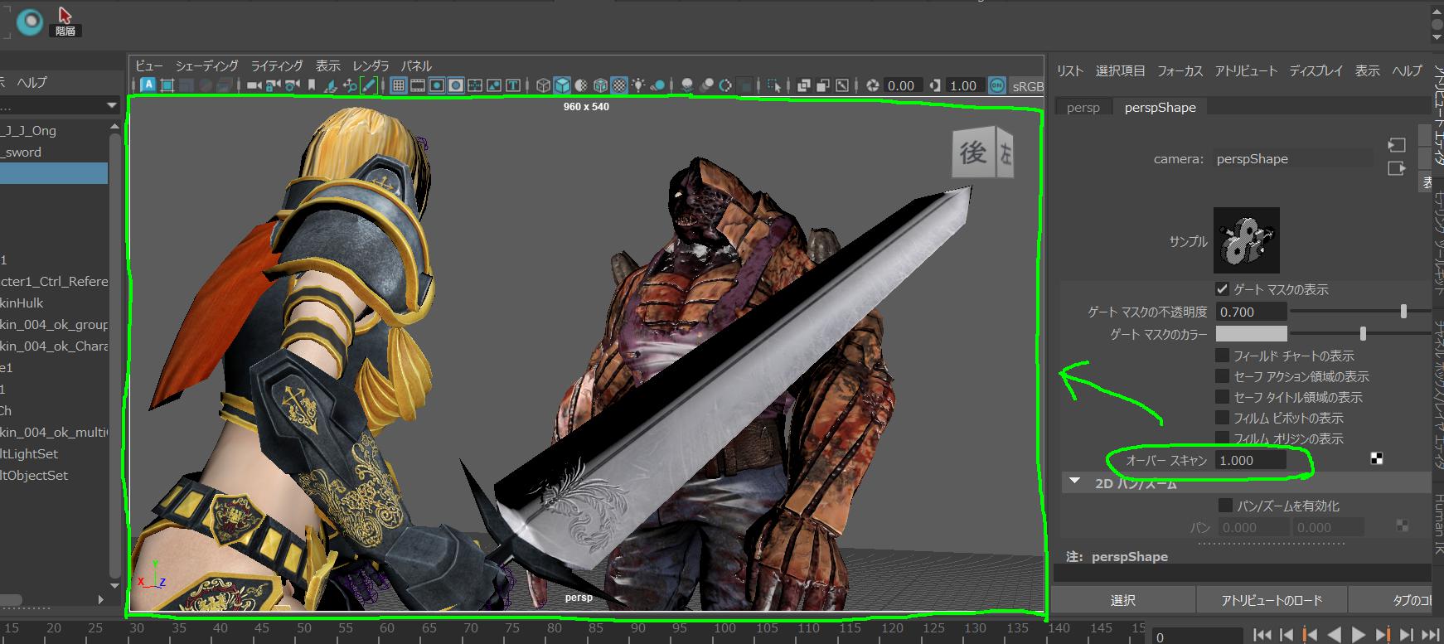Toggle the field chart icon
The image size is (1444, 644).
[x=475, y=85]
